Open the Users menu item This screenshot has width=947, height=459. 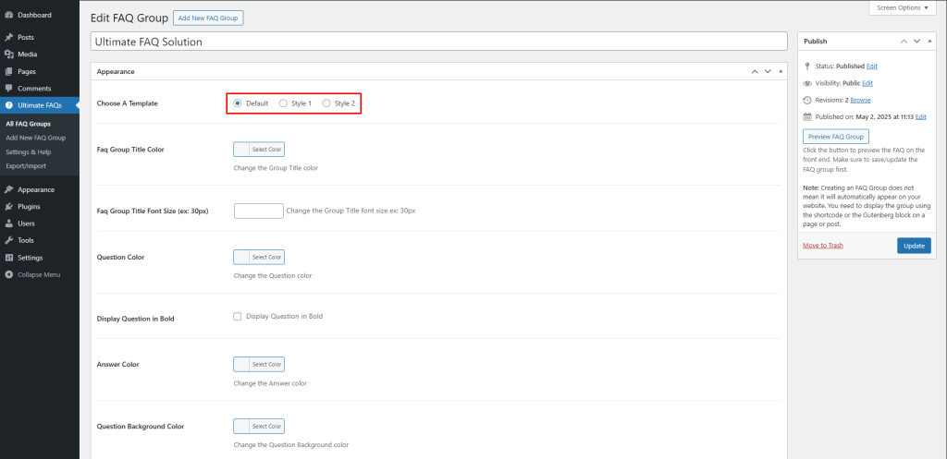39,223
